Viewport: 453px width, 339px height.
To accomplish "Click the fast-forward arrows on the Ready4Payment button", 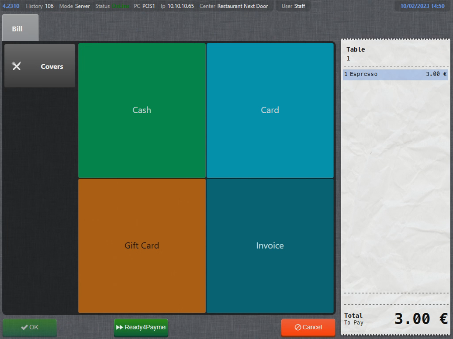I will tap(119, 327).
